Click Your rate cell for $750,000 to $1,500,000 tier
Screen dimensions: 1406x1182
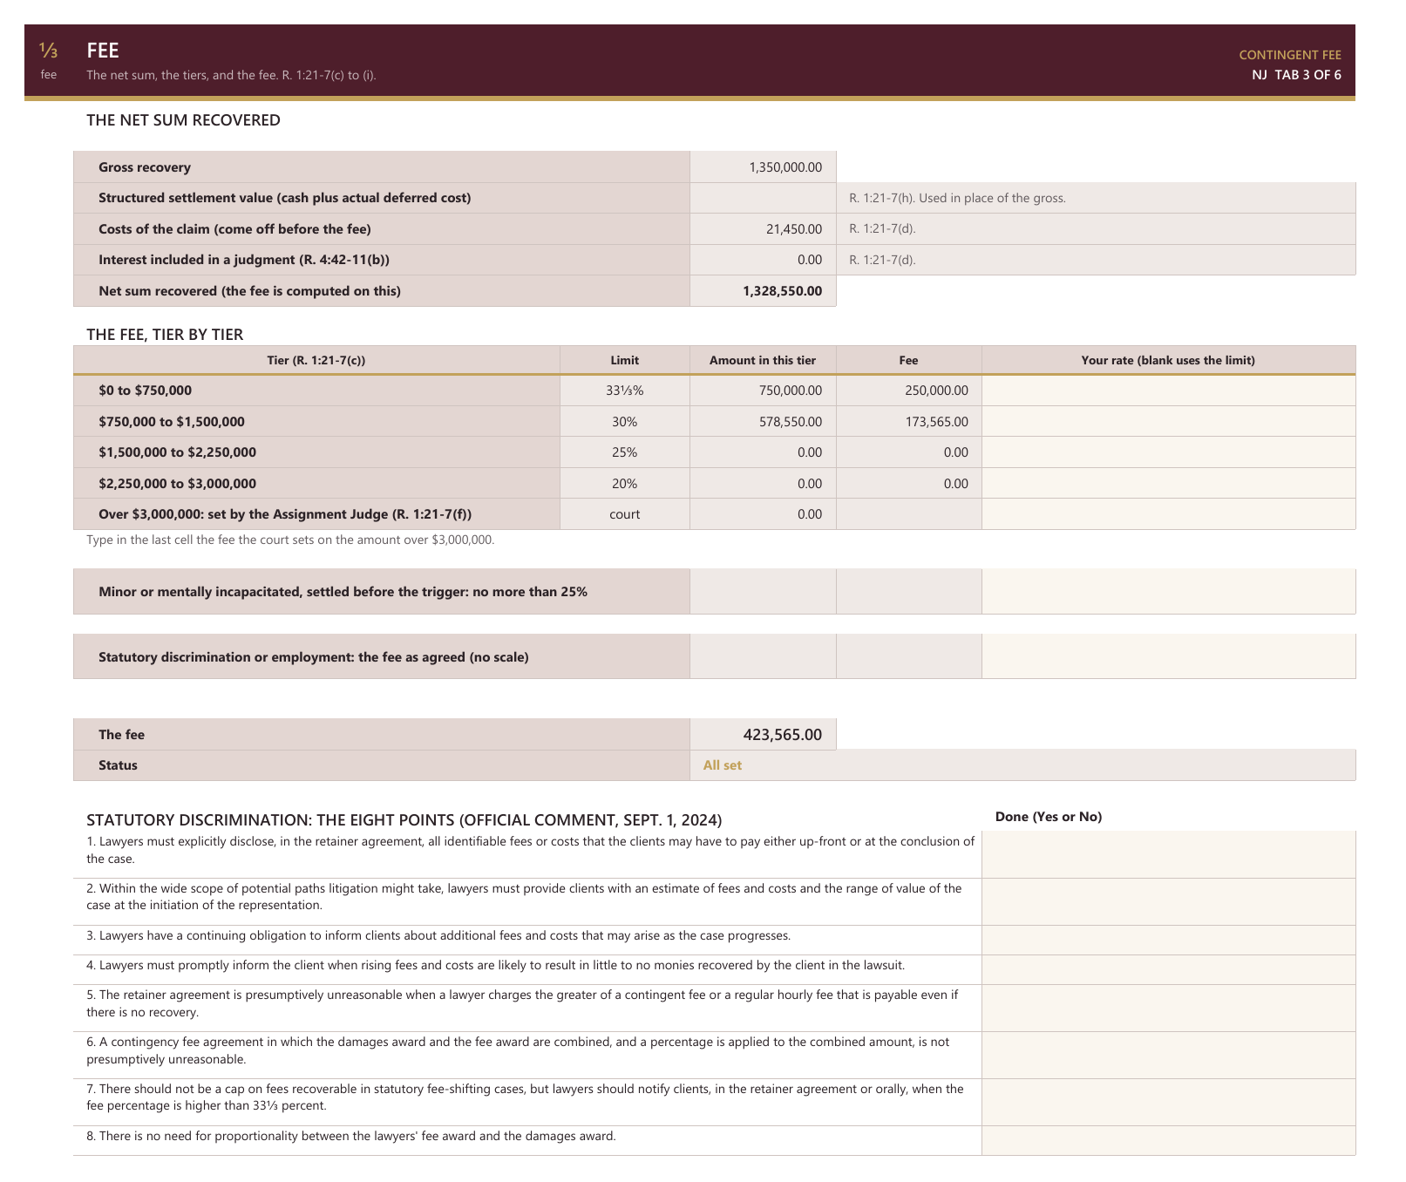tap(1168, 422)
